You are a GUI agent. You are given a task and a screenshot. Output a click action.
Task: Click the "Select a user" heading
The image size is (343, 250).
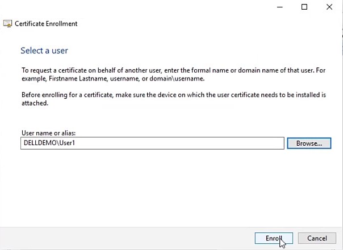[44, 50]
